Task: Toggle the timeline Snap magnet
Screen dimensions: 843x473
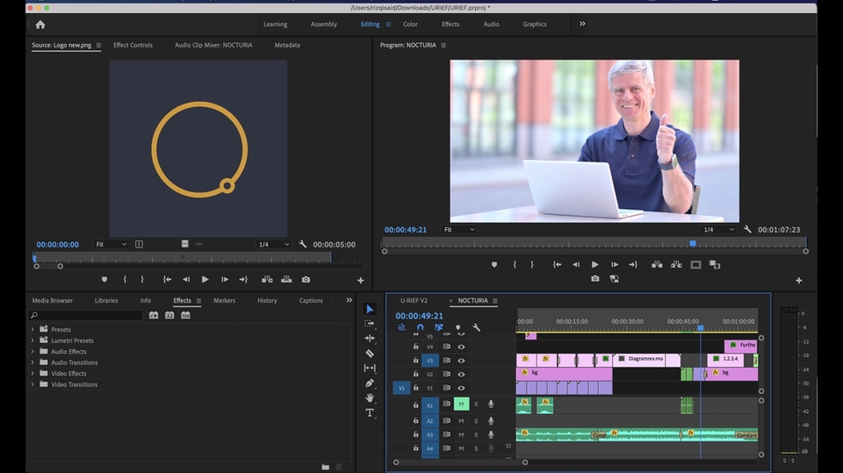Action: [x=421, y=327]
